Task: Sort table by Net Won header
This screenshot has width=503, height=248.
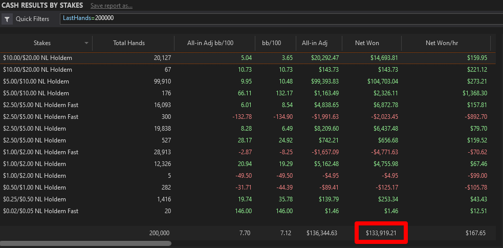Action: 367,43
